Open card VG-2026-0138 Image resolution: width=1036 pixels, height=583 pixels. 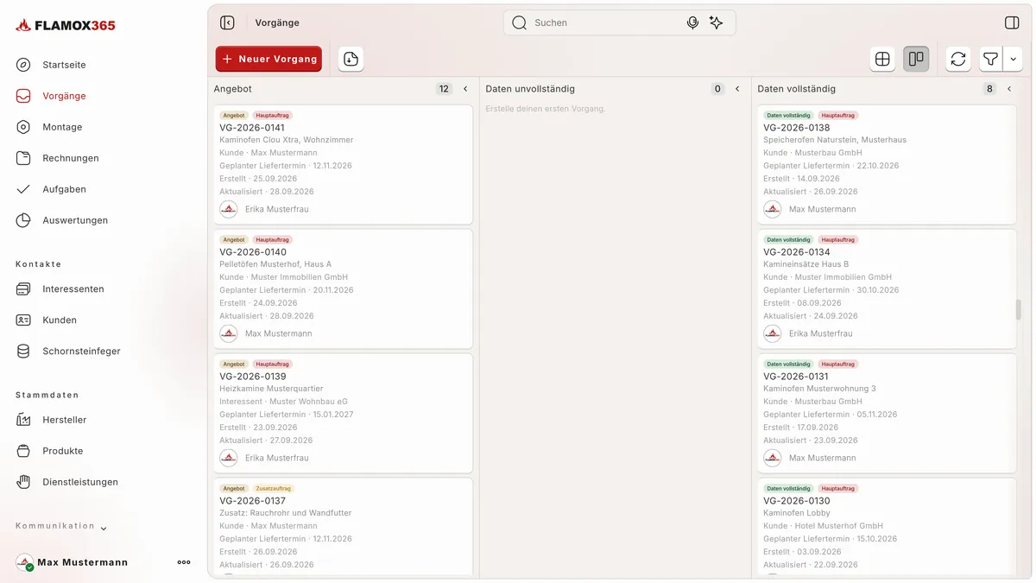click(x=888, y=165)
